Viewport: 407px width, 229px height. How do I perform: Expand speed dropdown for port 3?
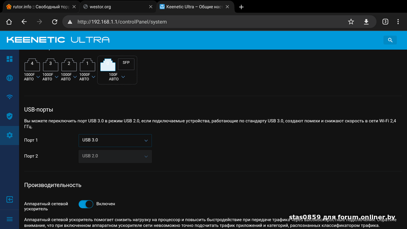pyautogui.click(x=56, y=77)
